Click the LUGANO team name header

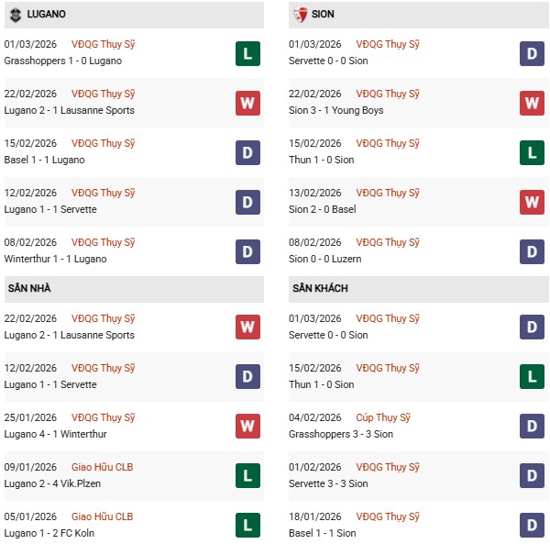pos(47,15)
